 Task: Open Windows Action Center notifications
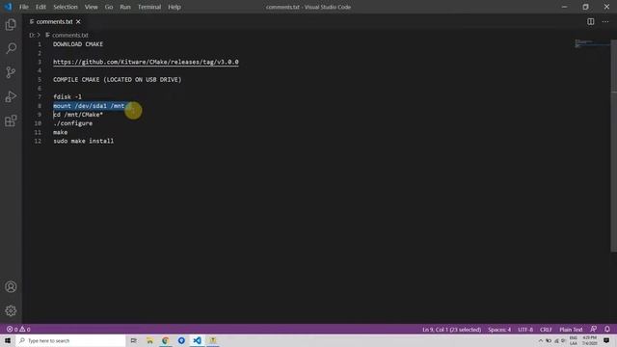(x=606, y=340)
